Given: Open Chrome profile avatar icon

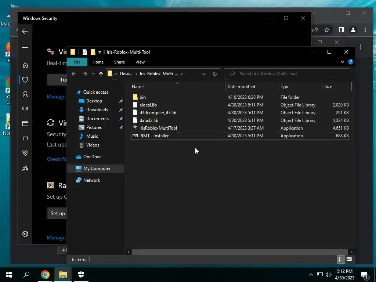Looking at the screenshot, I should tap(353, 30).
